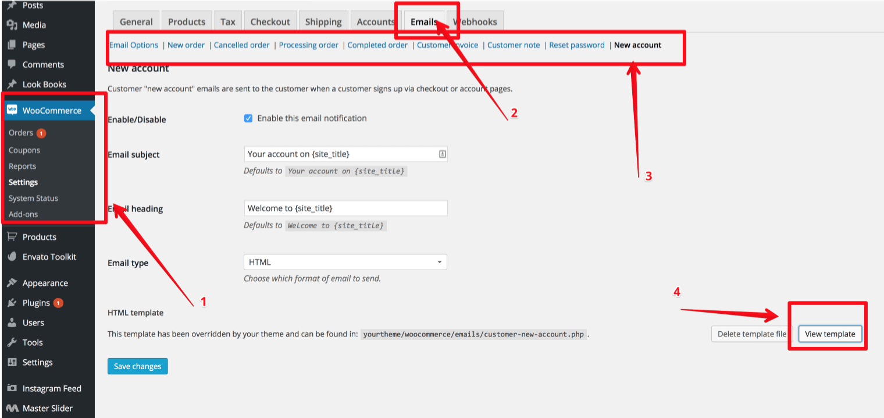884x418 pixels.
Task: Click the customer-new-account.php template path
Action: tap(473, 334)
